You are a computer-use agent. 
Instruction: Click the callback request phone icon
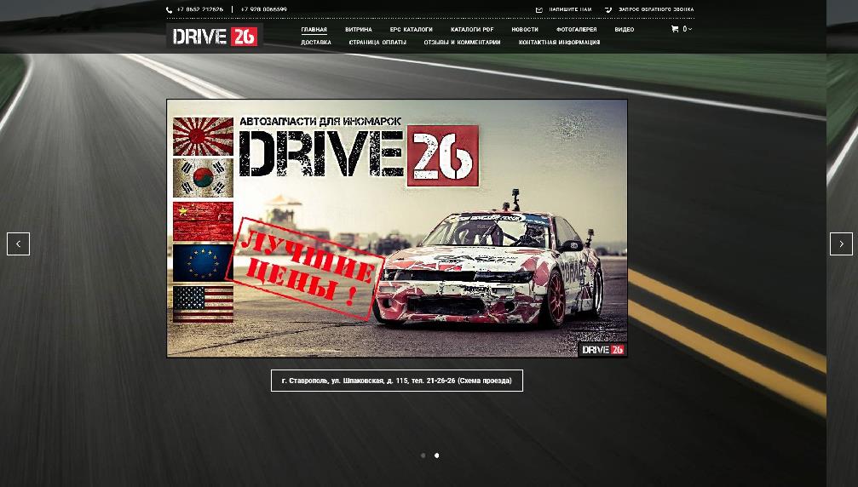[x=608, y=10]
